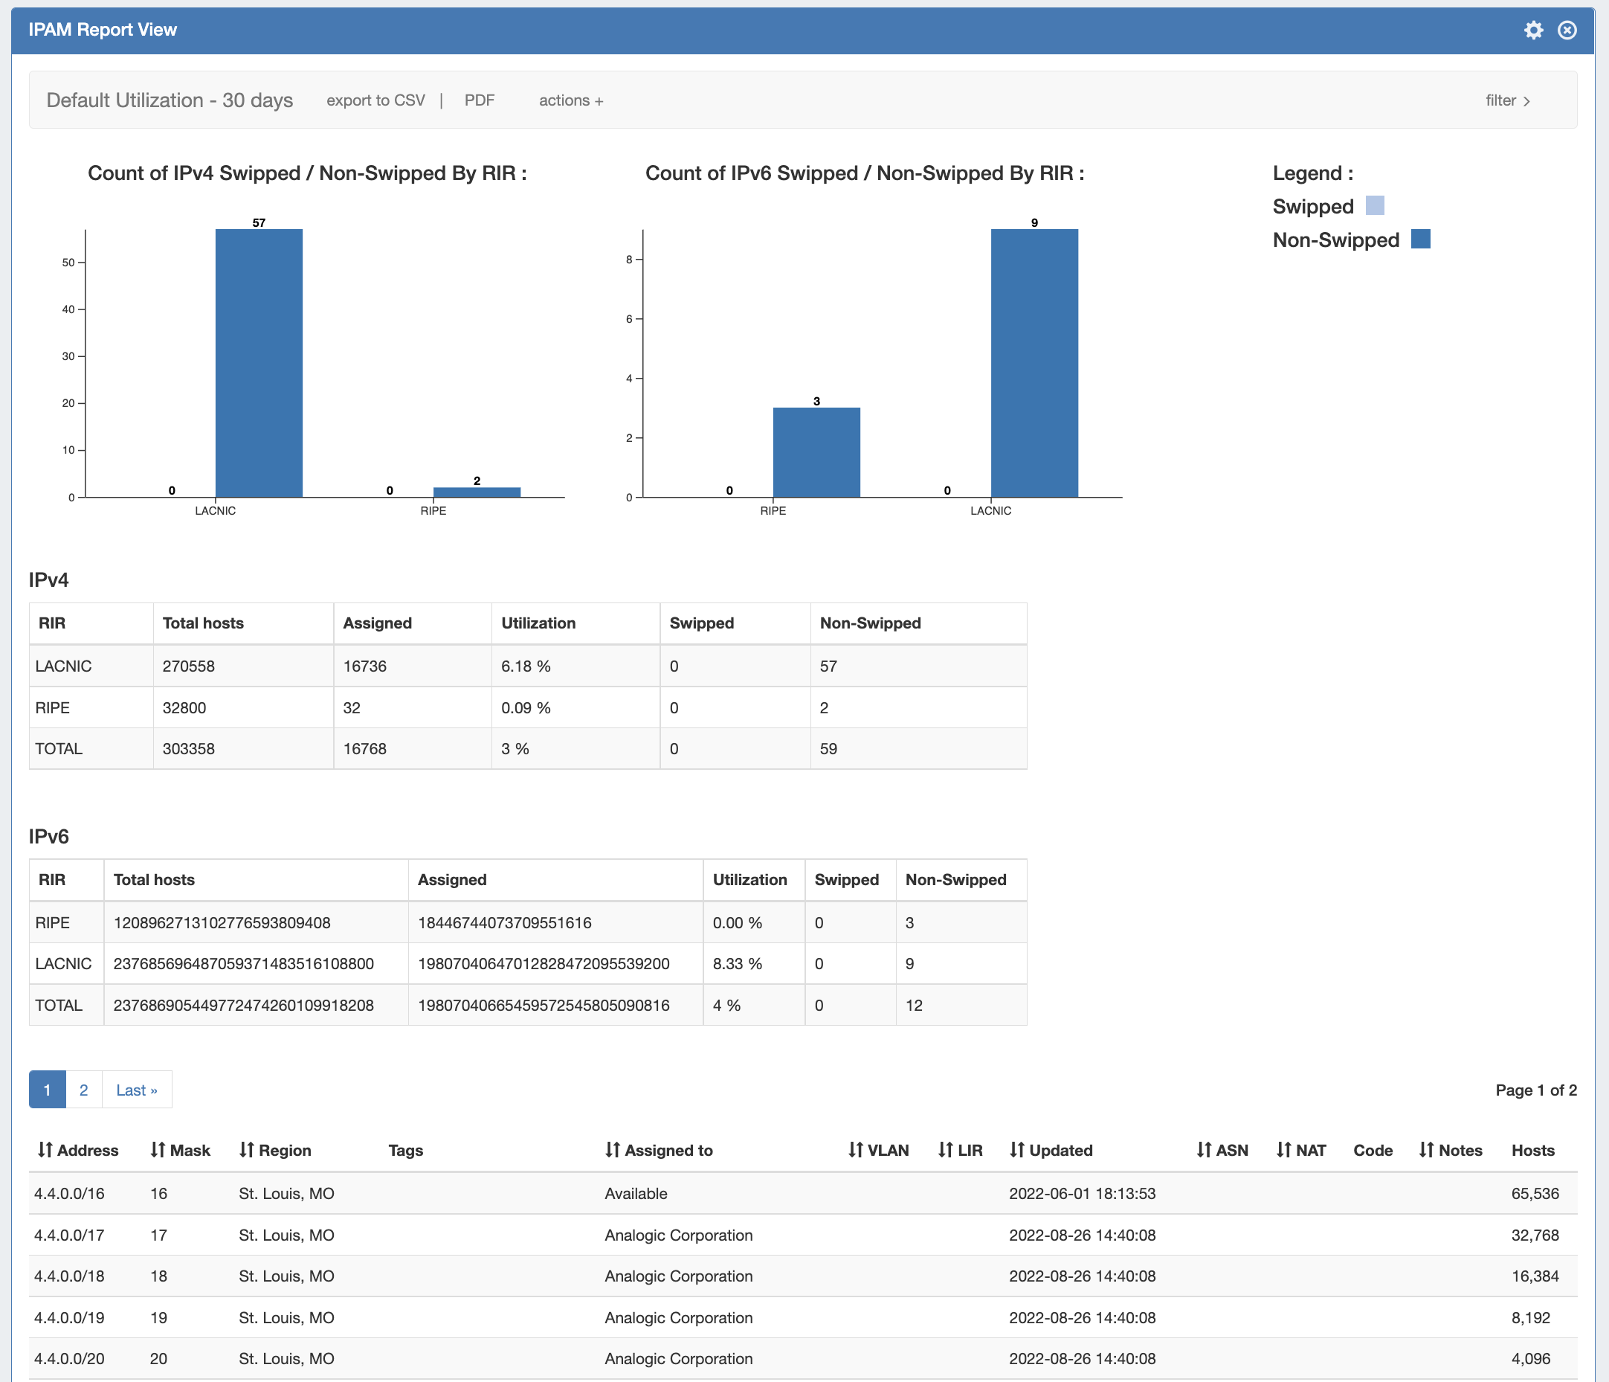The height and width of the screenshot is (1382, 1609).
Task: Export the report as PDF
Action: point(479,100)
